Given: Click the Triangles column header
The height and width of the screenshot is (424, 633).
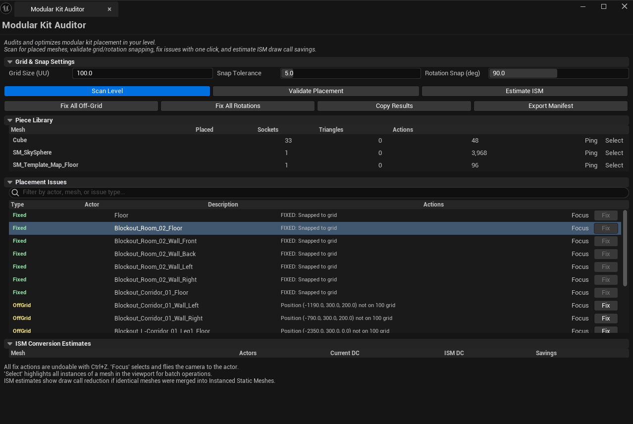Looking at the screenshot, I should (331, 130).
